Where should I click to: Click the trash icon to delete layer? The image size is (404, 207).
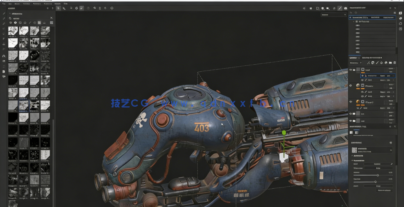(x=394, y=63)
